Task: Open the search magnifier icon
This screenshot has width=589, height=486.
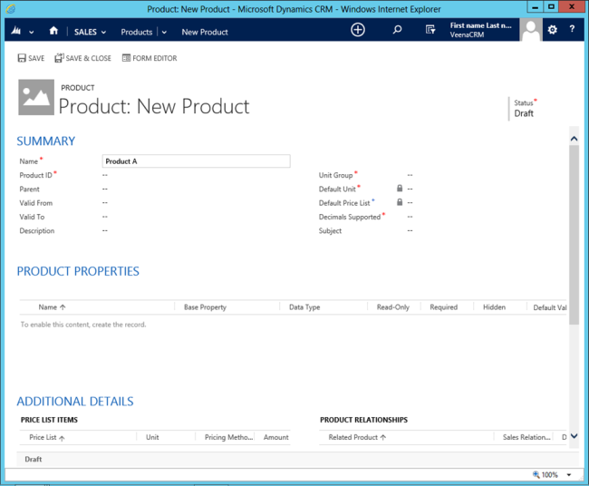Action: (x=397, y=30)
